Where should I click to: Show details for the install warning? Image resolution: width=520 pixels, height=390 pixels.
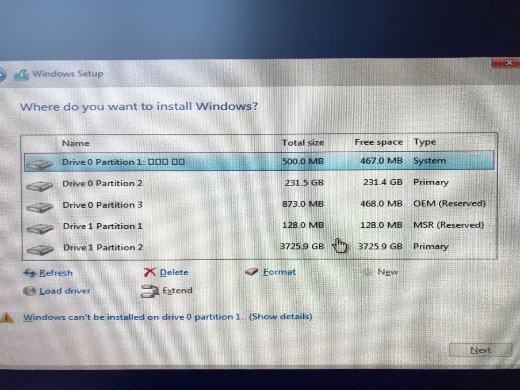280,316
